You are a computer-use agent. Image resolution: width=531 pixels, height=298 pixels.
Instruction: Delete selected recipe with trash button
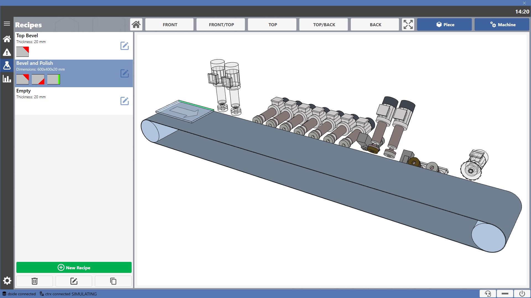click(x=35, y=281)
